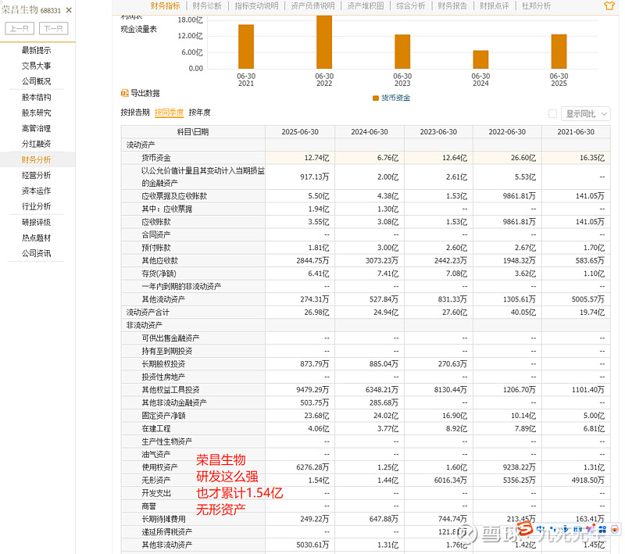The image size is (625, 554).
Task: Toggle the punctuation mode icon in IME bar
Action: (553, 529)
